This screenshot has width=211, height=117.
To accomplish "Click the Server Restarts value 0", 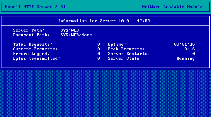I will tap(193, 54).
